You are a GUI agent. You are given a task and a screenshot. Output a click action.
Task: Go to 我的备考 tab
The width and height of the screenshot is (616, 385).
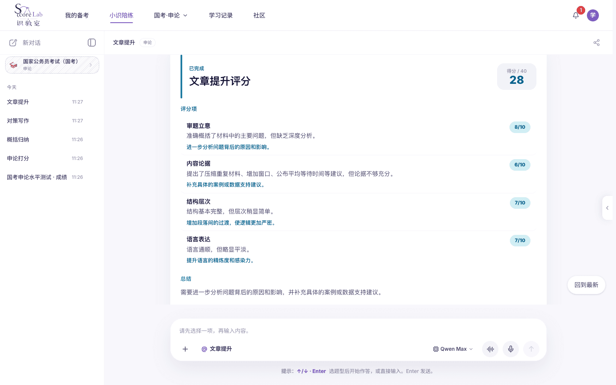click(x=77, y=15)
